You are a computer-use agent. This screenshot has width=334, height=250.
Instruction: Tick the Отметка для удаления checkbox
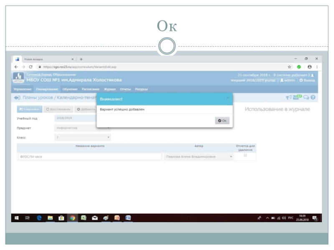245,155
